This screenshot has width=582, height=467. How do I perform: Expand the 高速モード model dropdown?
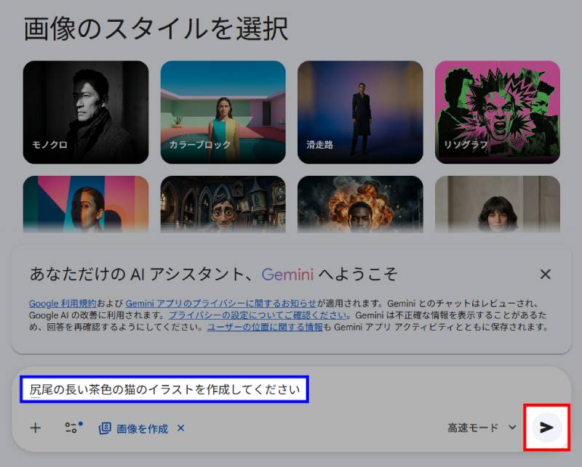(x=482, y=428)
